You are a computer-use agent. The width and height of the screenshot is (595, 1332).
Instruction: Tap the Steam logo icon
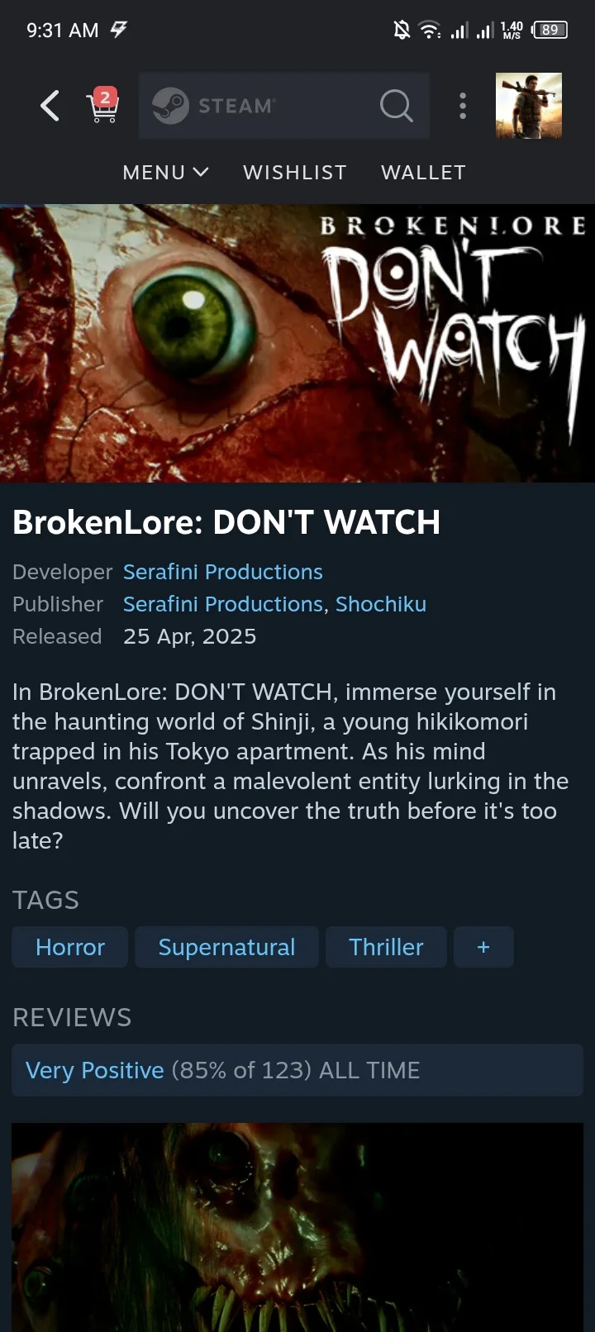(170, 106)
